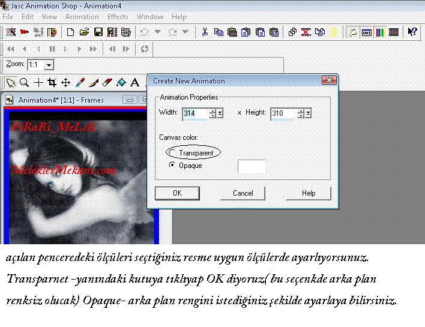Expand the Width value dropdown arrow
Image resolution: width=425 pixels, height=327 pixels.
(220, 113)
